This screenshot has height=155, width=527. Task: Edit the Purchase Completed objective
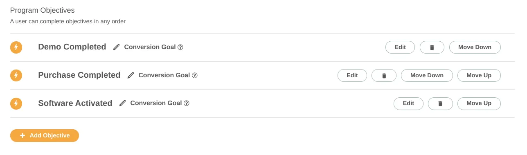coord(352,76)
